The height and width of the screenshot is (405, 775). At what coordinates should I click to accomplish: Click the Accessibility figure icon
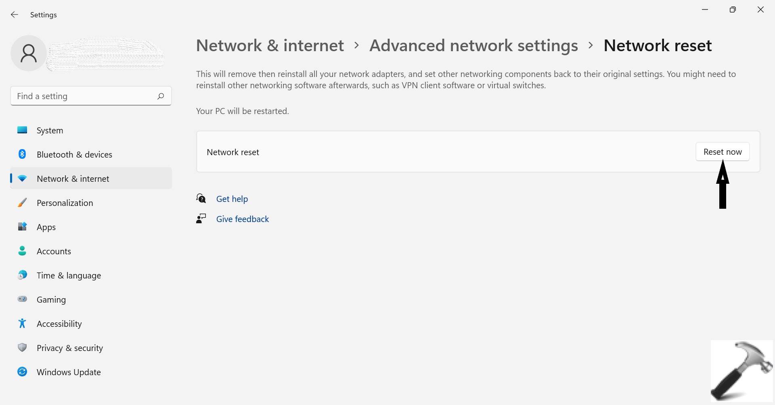pyautogui.click(x=22, y=324)
